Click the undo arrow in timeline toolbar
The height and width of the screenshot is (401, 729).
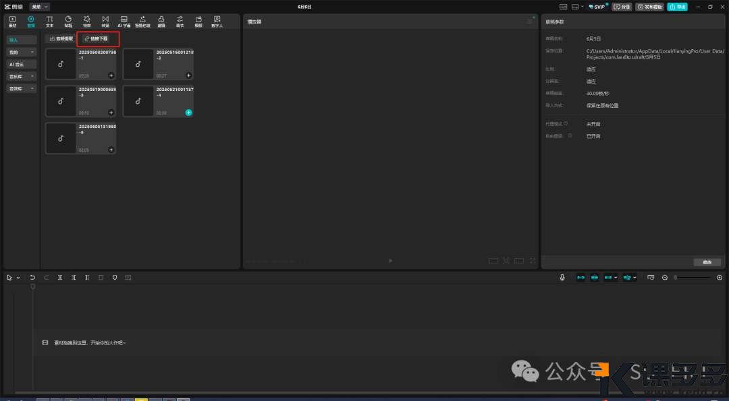pos(32,278)
